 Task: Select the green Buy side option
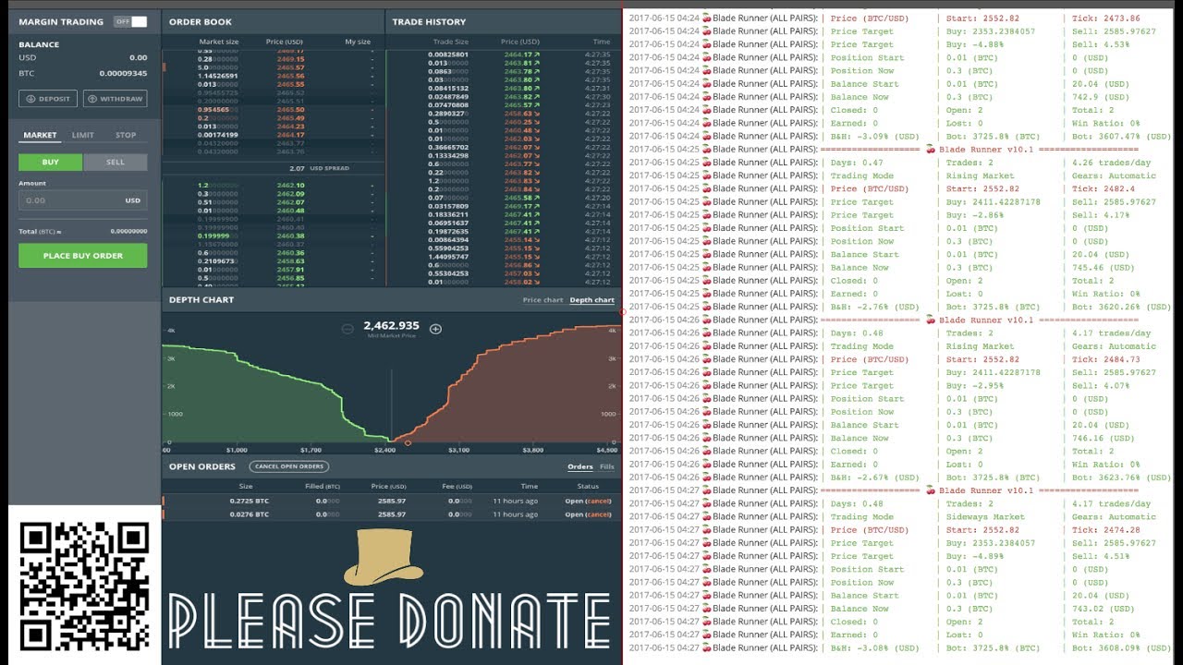(51, 162)
